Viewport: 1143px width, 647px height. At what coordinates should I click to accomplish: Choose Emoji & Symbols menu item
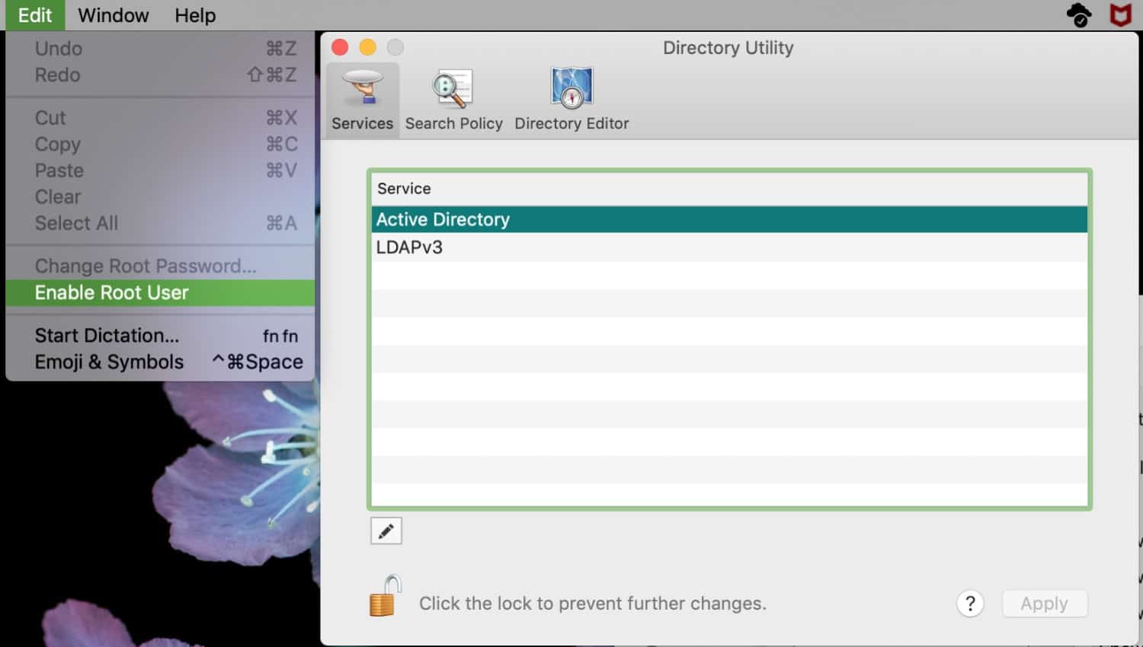click(160, 362)
